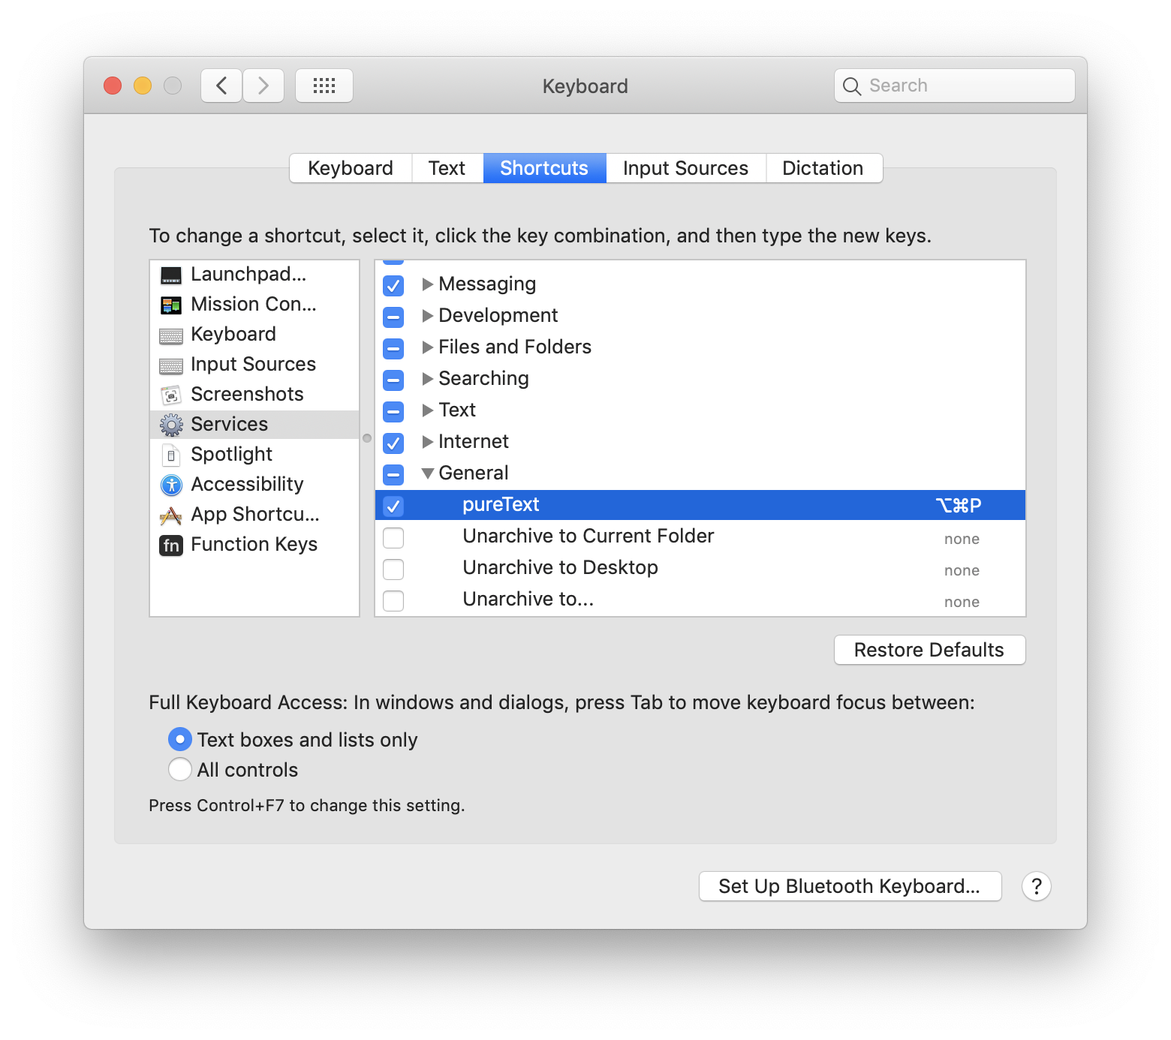
Task: Click Set Up Bluetooth Keyboard
Action: coord(849,886)
